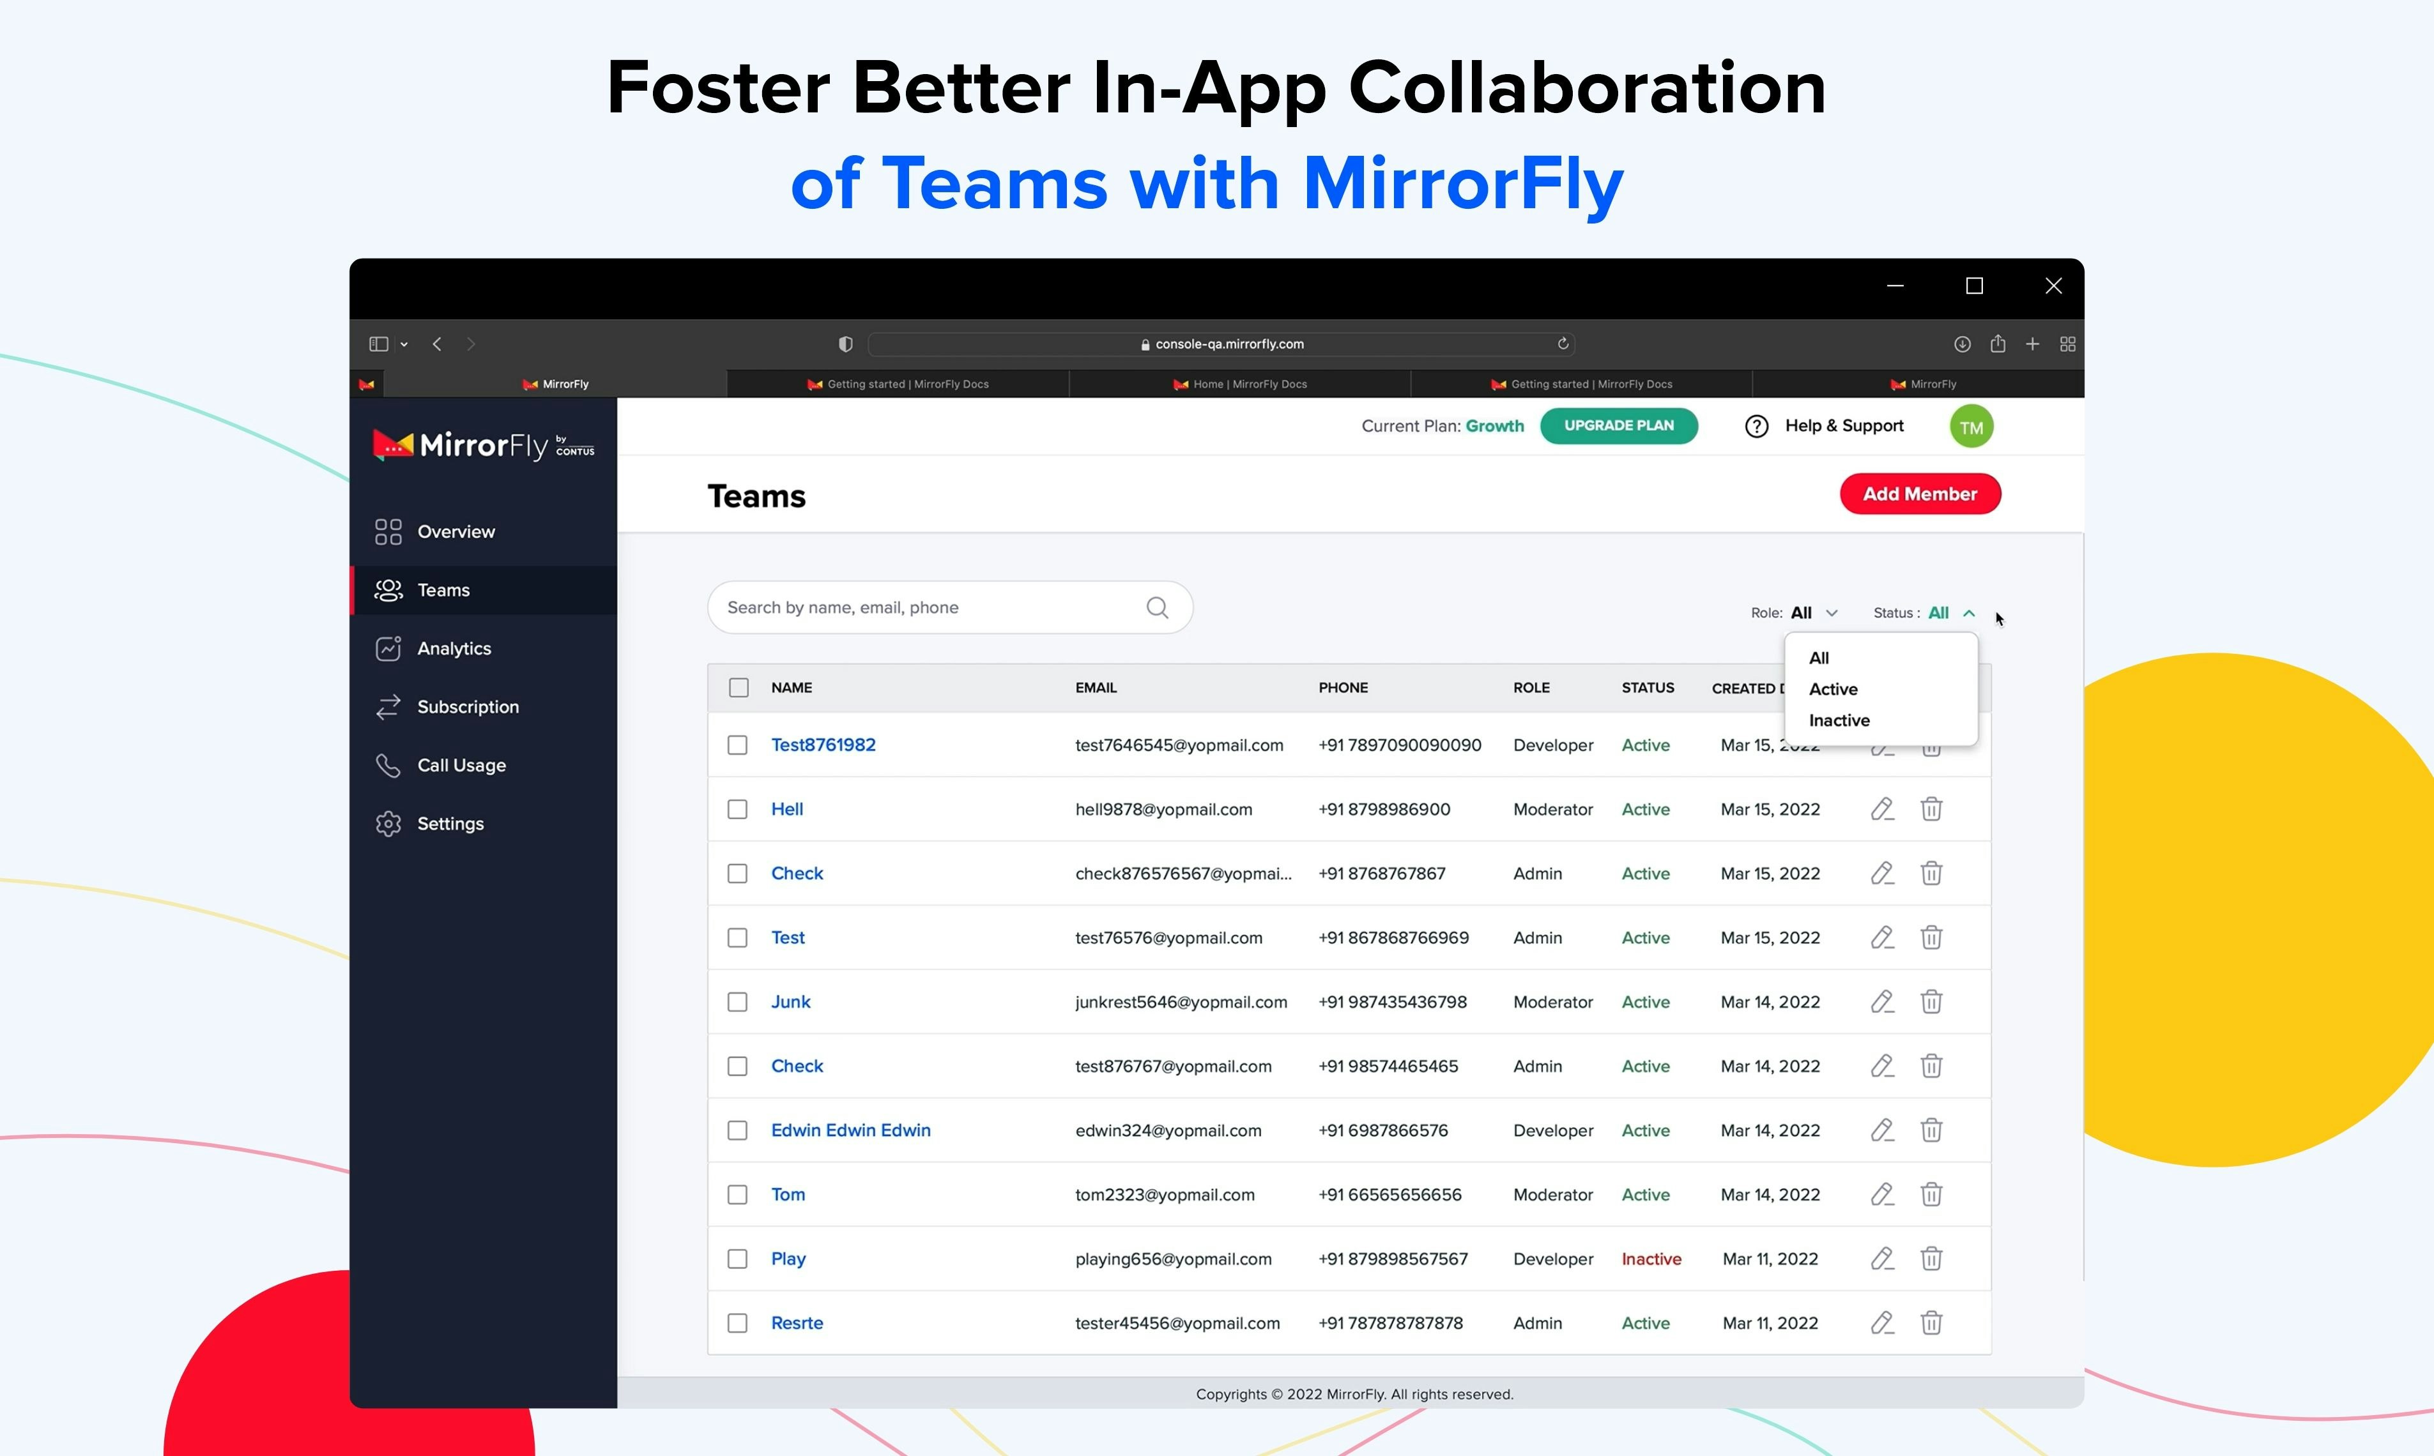Click the Add Member button
This screenshot has width=2434, height=1456.
pyautogui.click(x=1920, y=494)
